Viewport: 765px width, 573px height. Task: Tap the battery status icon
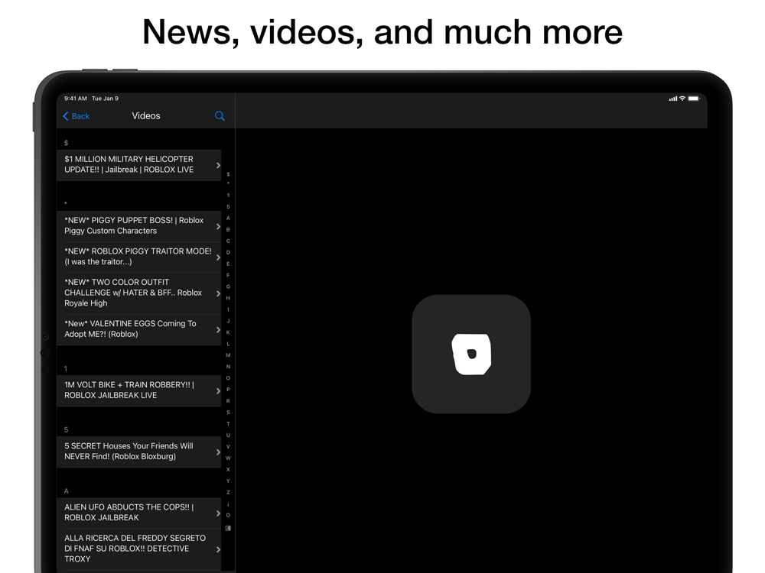click(x=694, y=99)
